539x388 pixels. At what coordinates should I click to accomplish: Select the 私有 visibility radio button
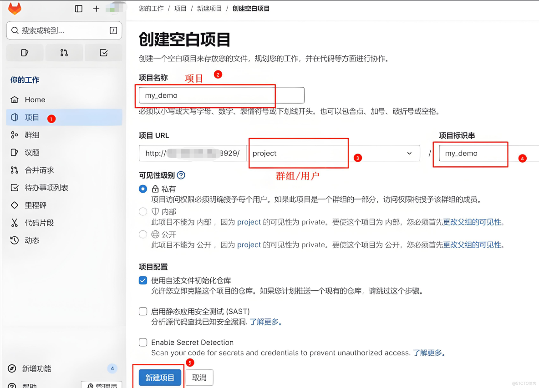(x=142, y=189)
